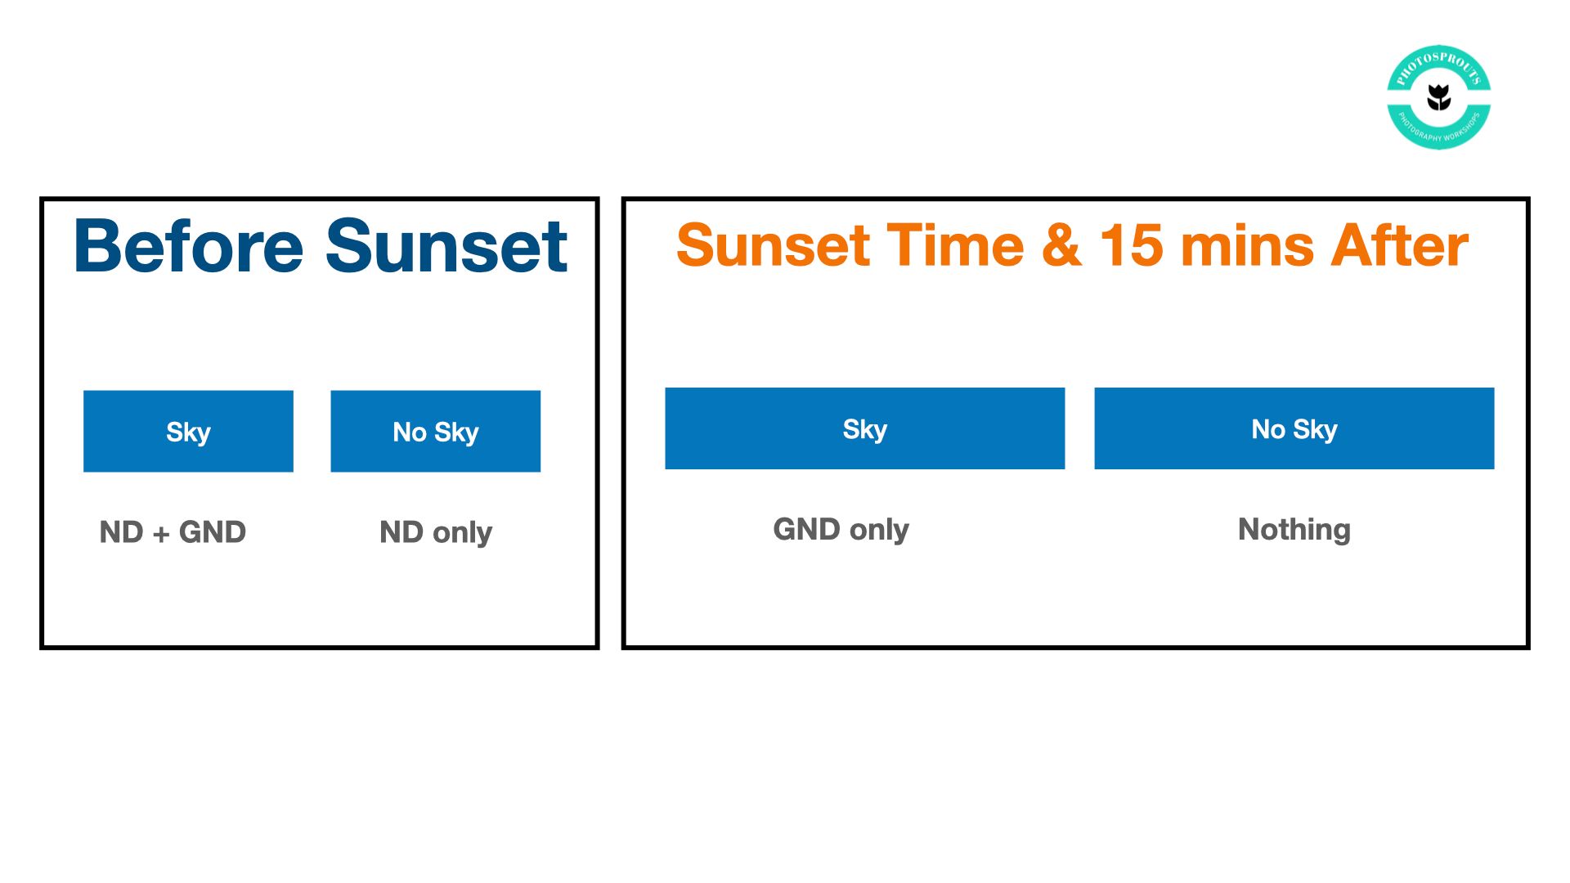This screenshot has height=883, width=1570.
Task: Click the word 'Sunset' in the orange heading
Action: [774, 245]
